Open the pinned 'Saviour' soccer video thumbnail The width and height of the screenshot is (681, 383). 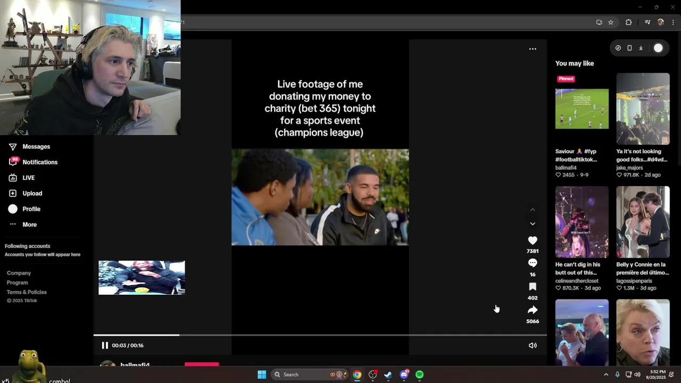[x=582, y=109]
